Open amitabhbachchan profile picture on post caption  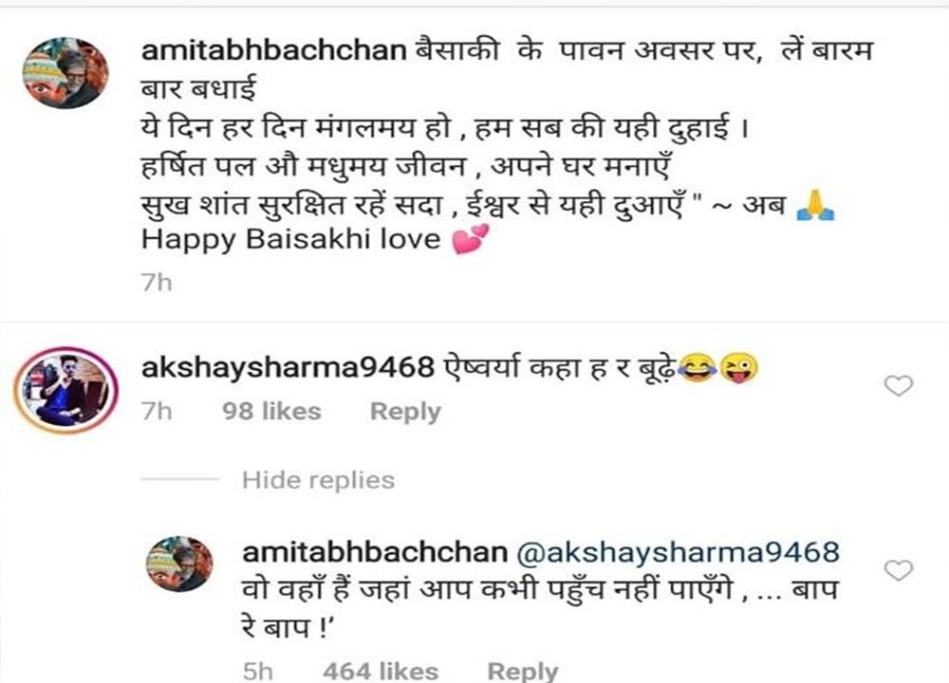(x=65, y=73)
